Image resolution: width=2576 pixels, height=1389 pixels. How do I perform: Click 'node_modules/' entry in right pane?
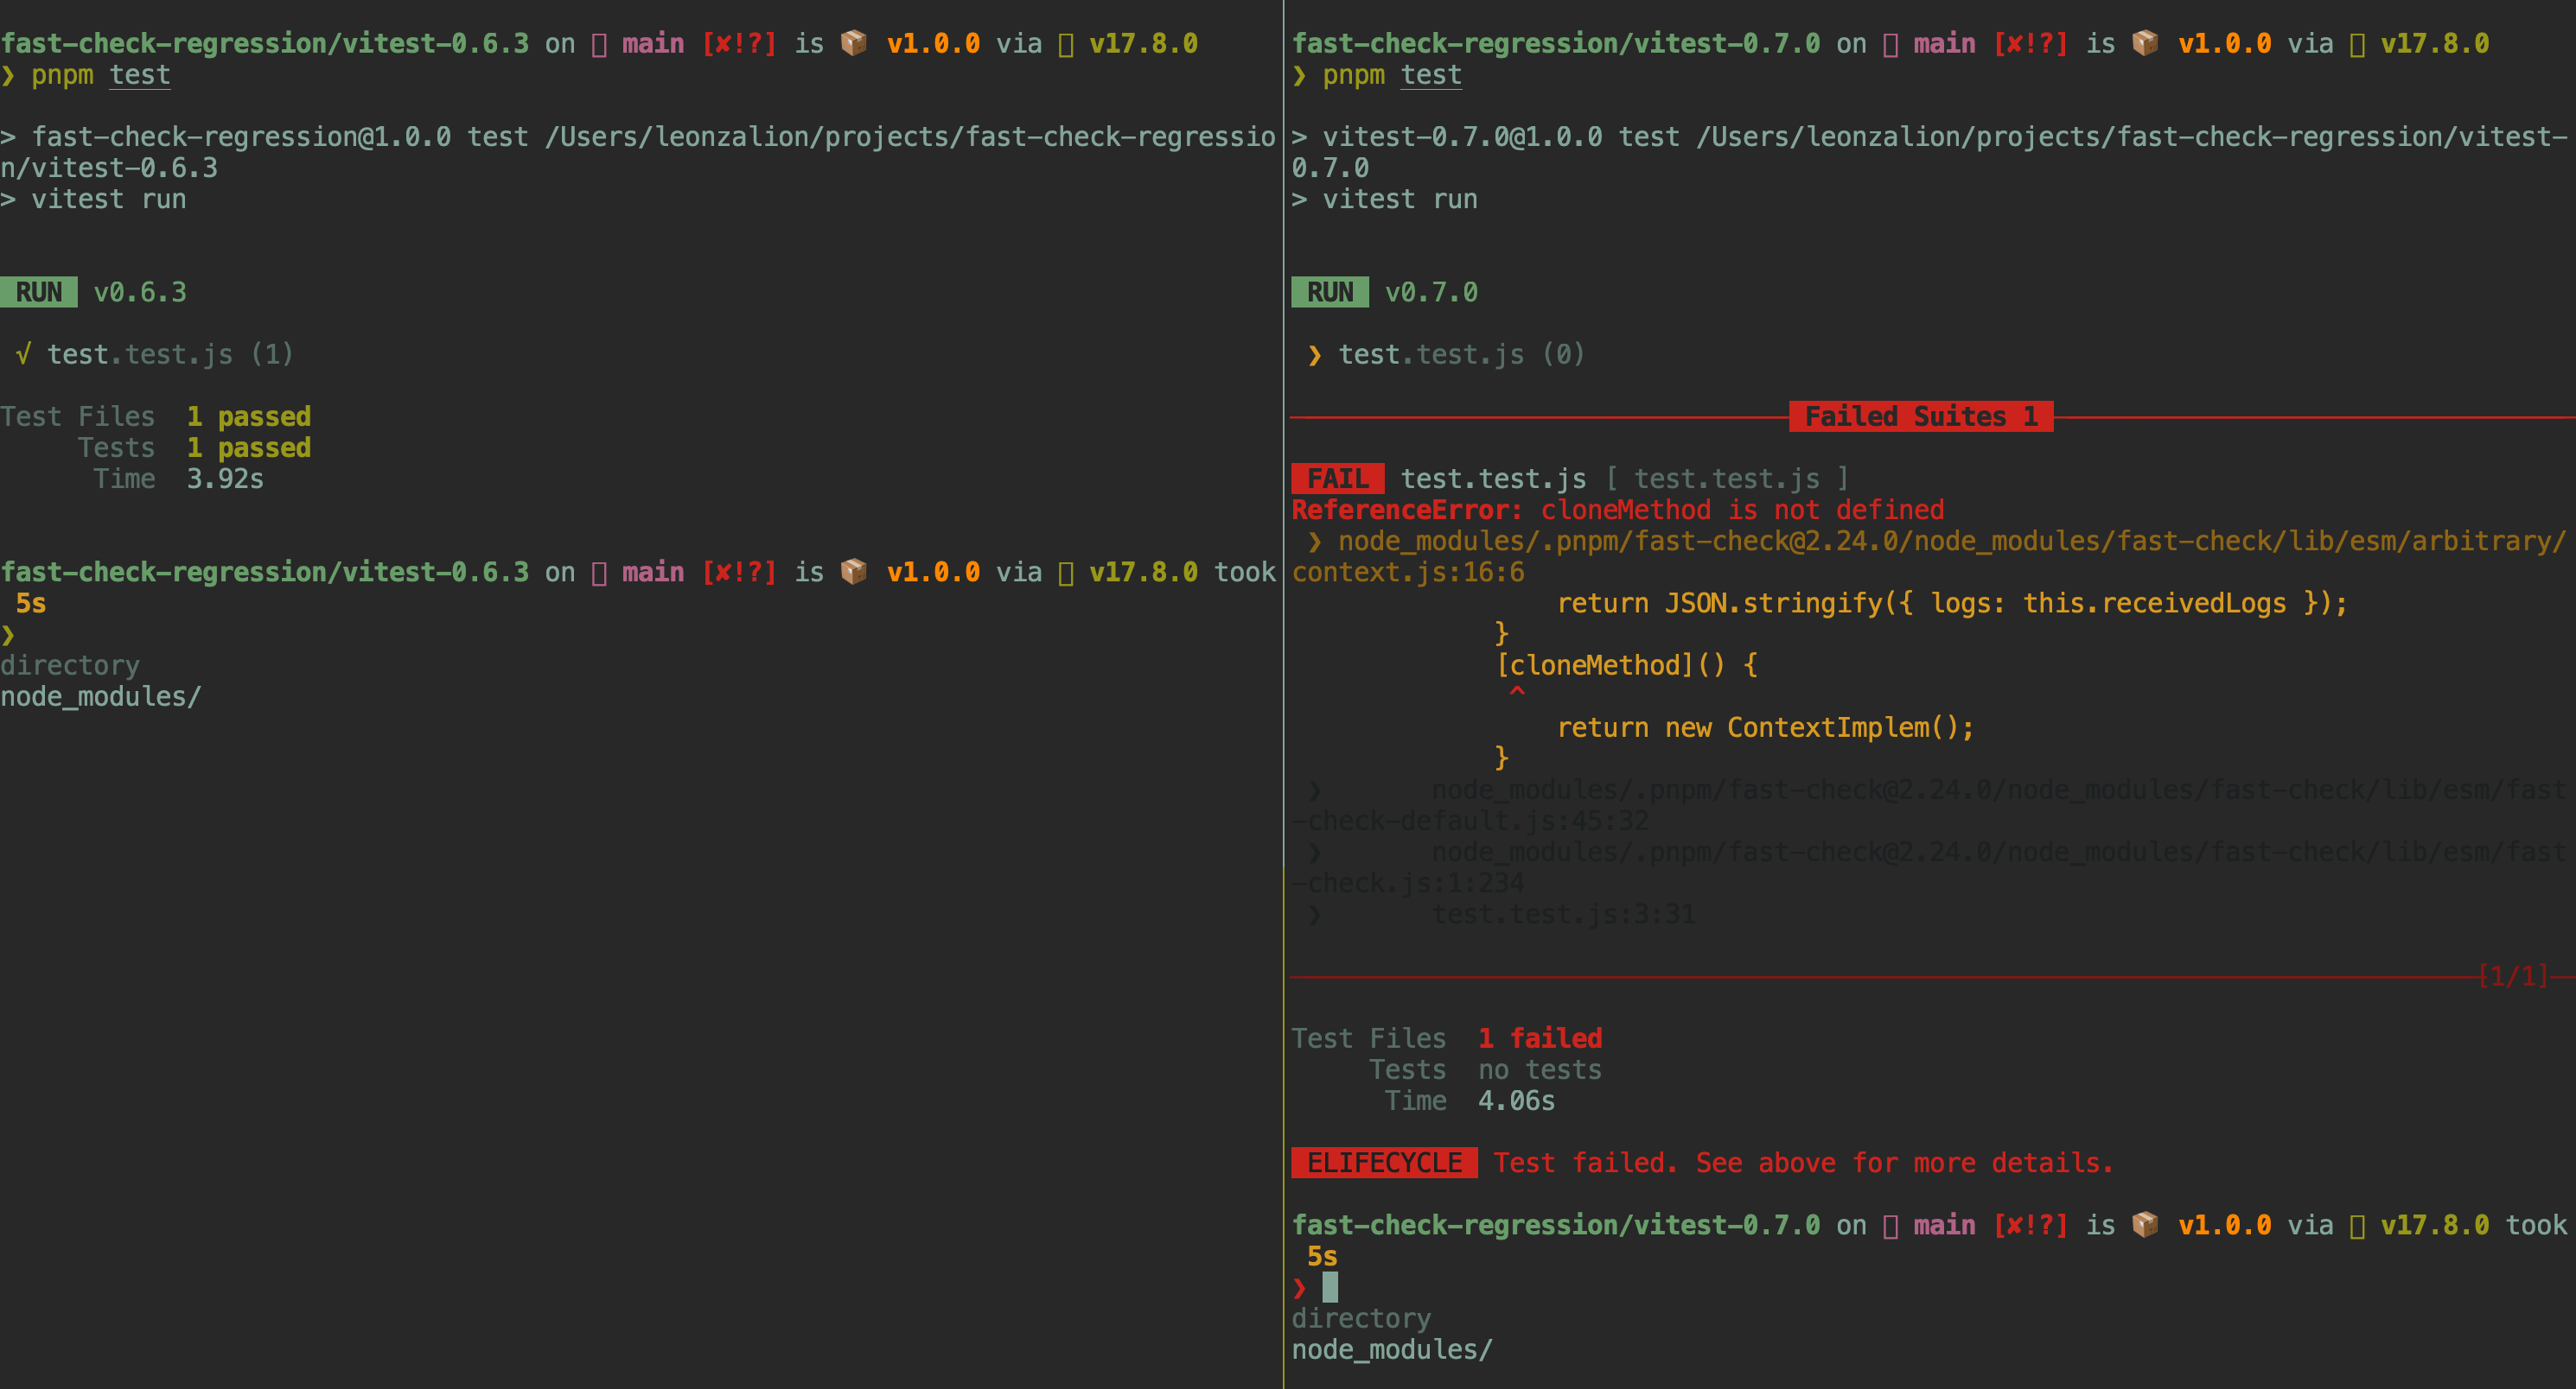tap(1392, 1349)
